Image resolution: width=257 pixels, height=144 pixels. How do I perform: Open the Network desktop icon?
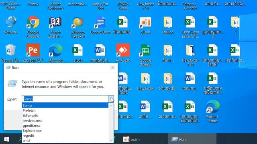11,25
